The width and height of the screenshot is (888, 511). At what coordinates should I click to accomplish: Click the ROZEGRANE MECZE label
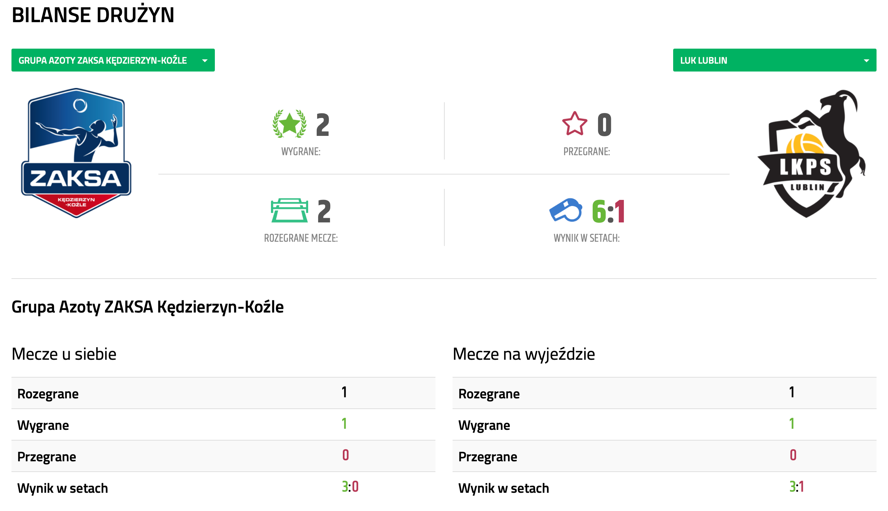[301, 238]
